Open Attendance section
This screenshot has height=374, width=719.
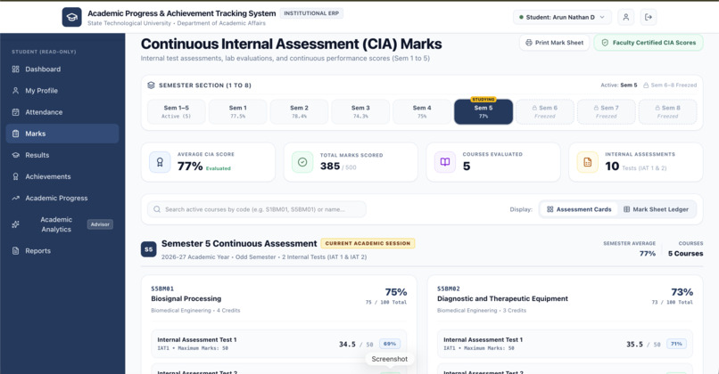[62, 112]
